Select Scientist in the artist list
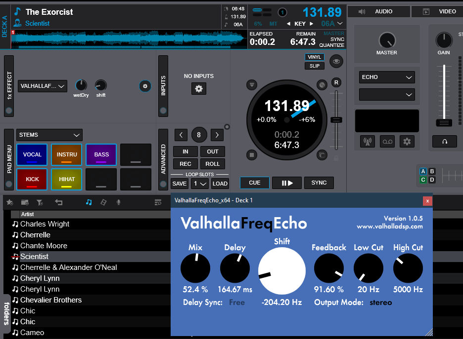 (34, 256)
